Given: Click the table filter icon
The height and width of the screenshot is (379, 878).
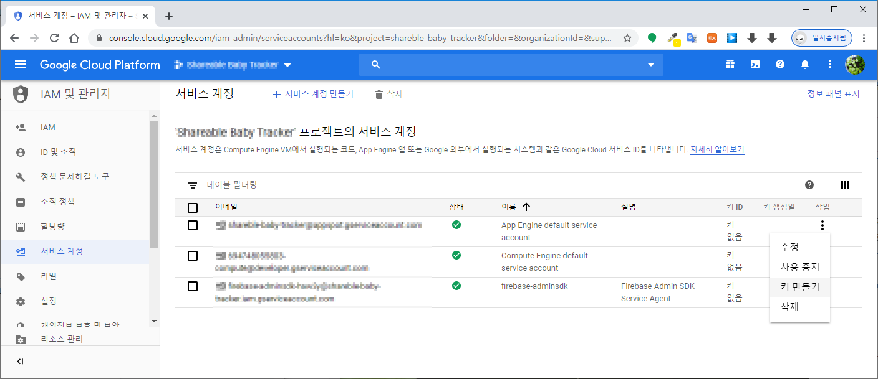Looking at the screenshot, I should point(193,185).
